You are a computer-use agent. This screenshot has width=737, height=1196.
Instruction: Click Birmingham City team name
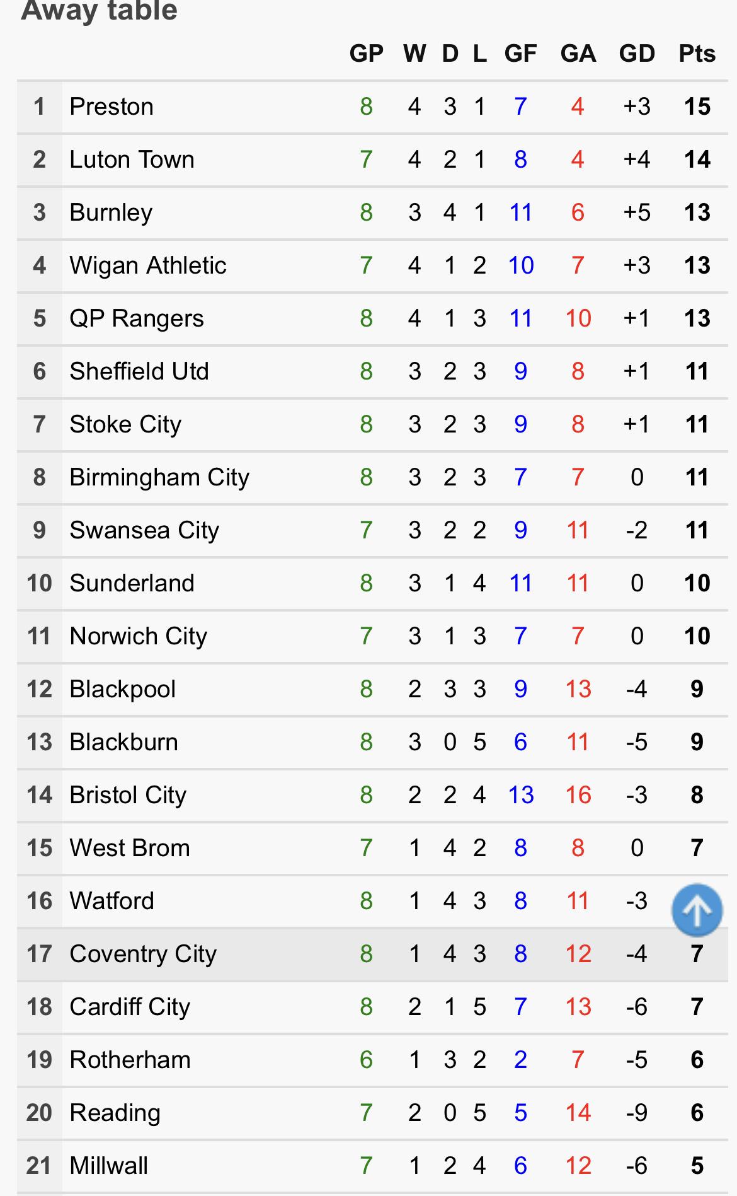point(159,477)
